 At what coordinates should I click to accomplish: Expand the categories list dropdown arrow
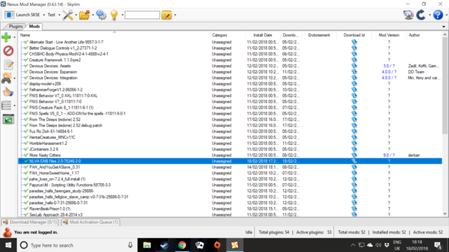[x=14, y=106]
